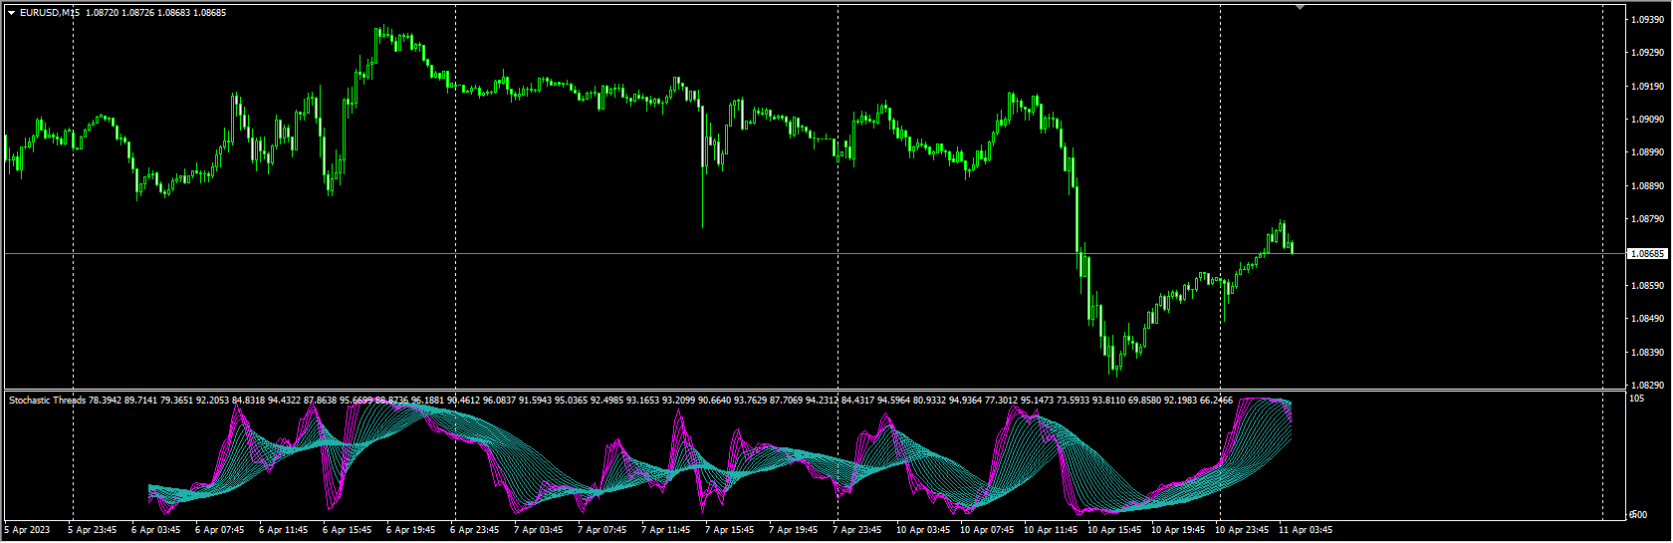The image size is (1673, 543).
Task: Click the low price 1.08683 in header
Action: [174, 13]
